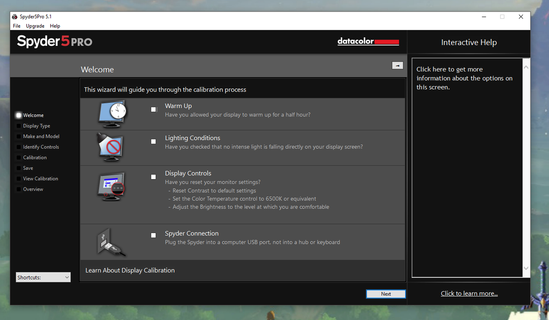This screenshot has width=549, height=320.
Task: Open the View Calibration step
Action: click(x=37, y=179)
